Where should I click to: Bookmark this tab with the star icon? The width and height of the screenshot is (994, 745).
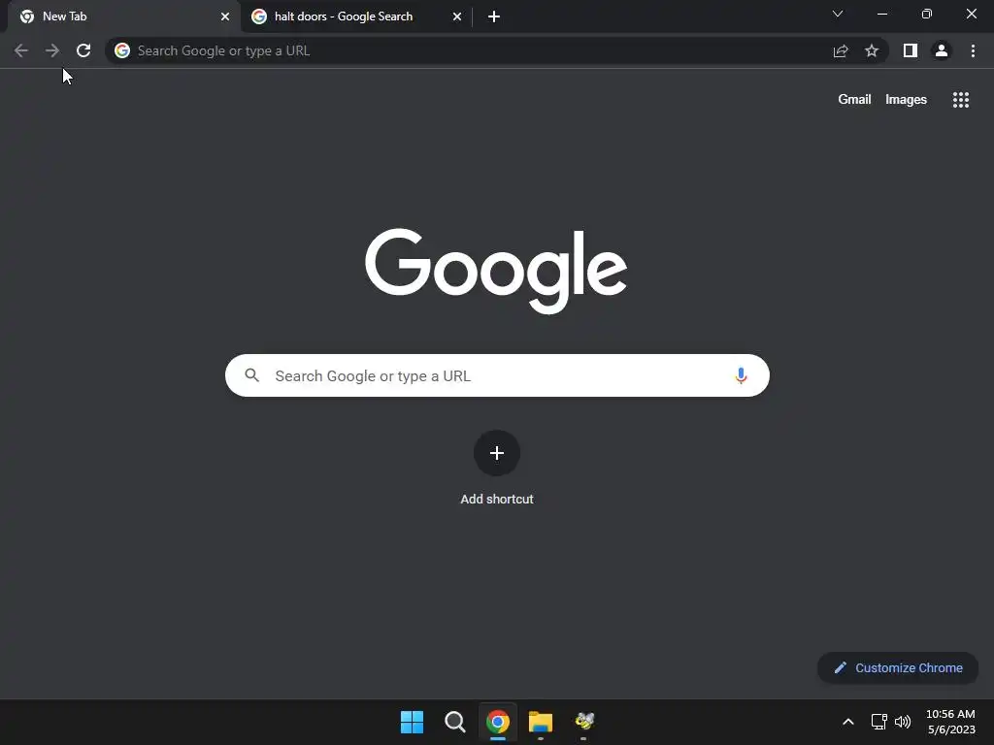tap(872, 50)
